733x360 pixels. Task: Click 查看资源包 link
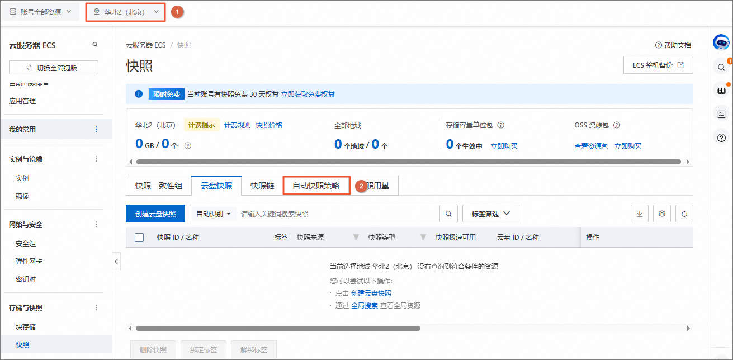(x=592, y=146)
